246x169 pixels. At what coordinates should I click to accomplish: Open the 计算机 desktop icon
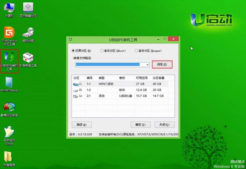[9, 10]
